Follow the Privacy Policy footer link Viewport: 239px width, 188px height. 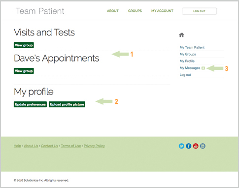pos(95,146)
